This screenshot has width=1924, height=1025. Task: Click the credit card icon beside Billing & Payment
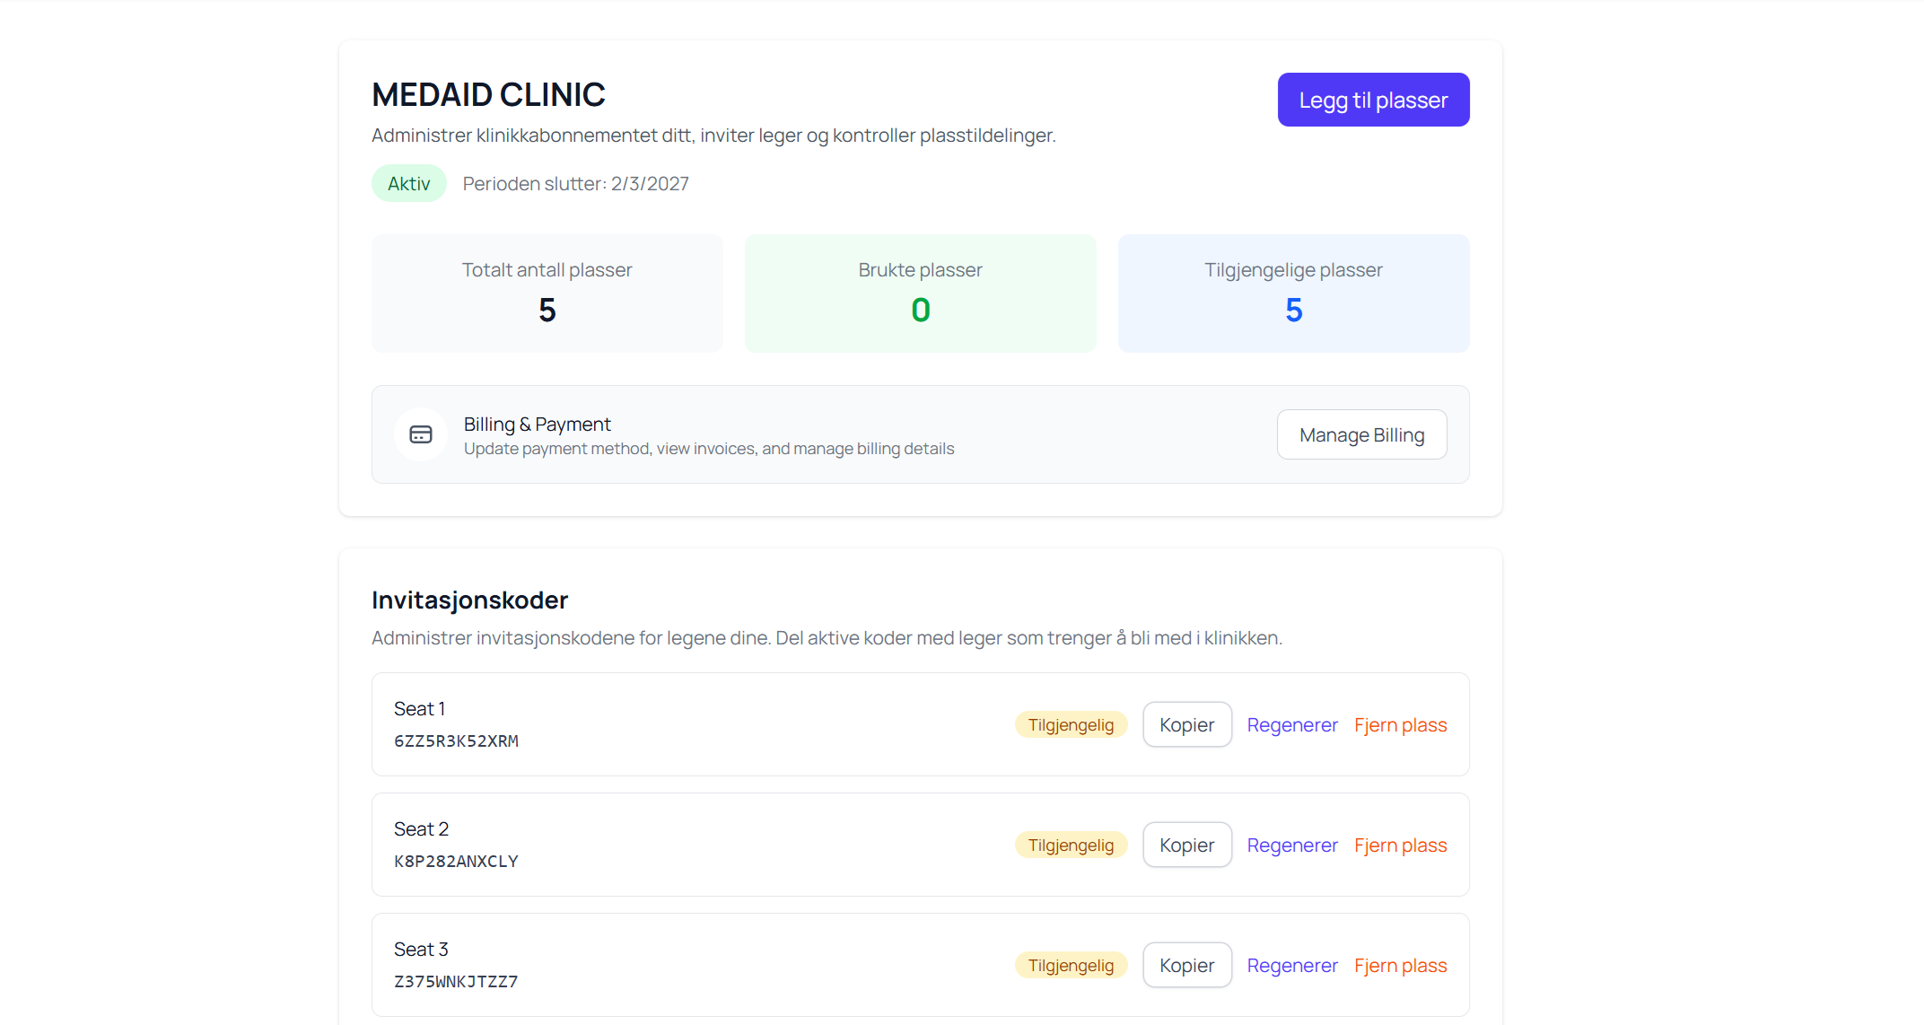pyautogui.click(x=420, y=434)
